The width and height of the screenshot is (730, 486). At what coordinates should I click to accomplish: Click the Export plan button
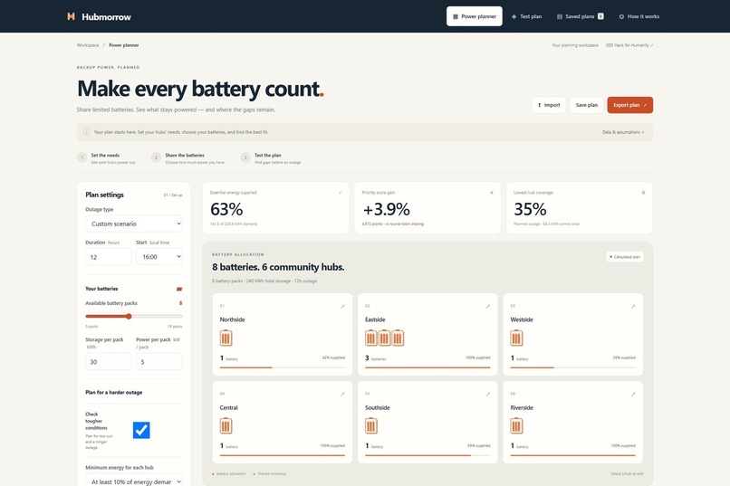click(629, 105)
